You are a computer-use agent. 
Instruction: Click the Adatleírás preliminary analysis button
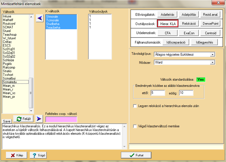click(167, 14)
